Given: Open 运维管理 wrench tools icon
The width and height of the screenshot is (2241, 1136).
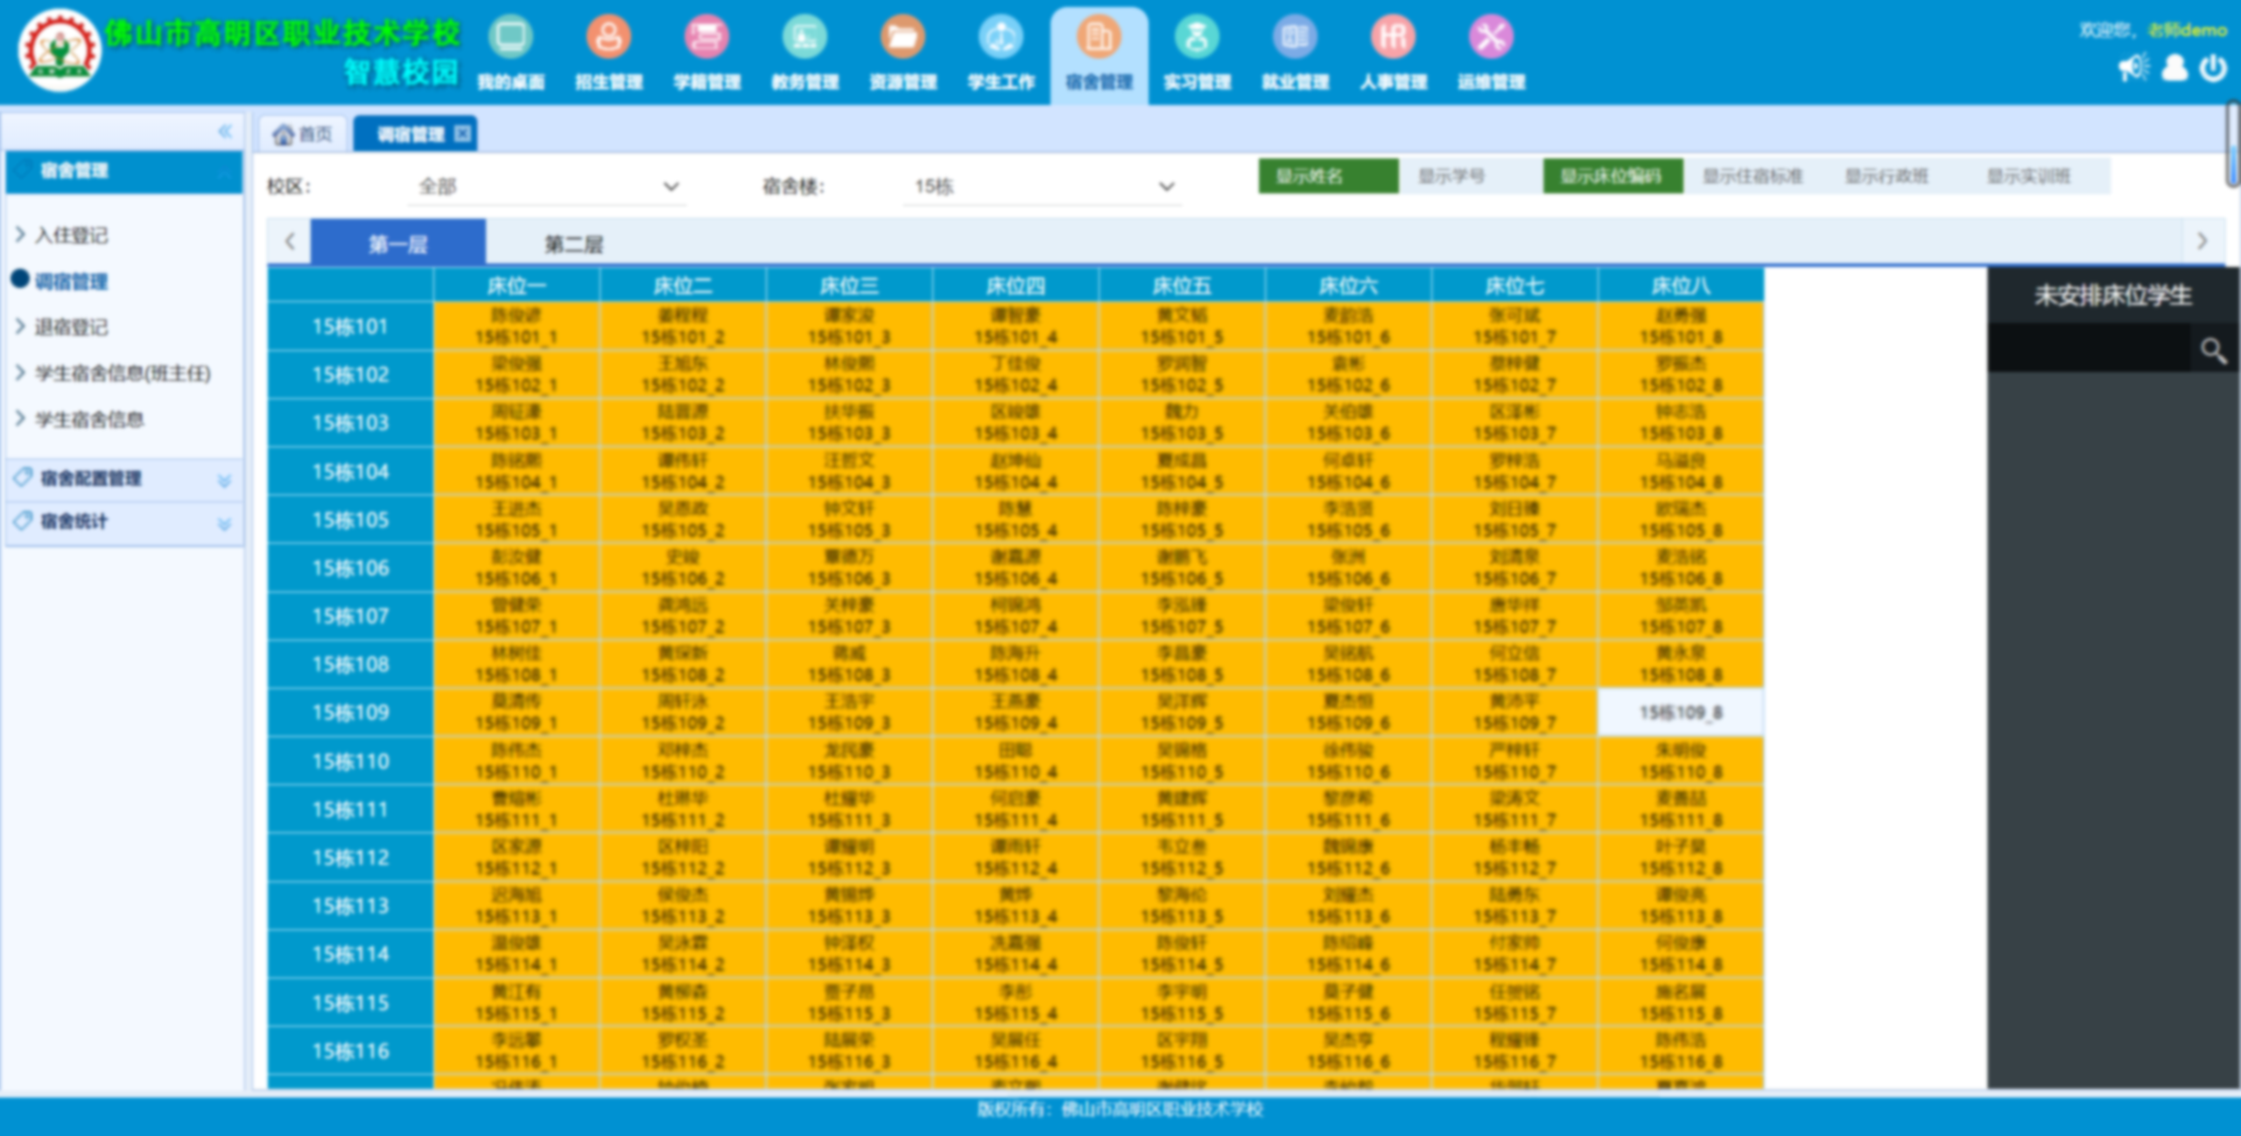Looking at the screenshot, I should tap(1491, 53).
